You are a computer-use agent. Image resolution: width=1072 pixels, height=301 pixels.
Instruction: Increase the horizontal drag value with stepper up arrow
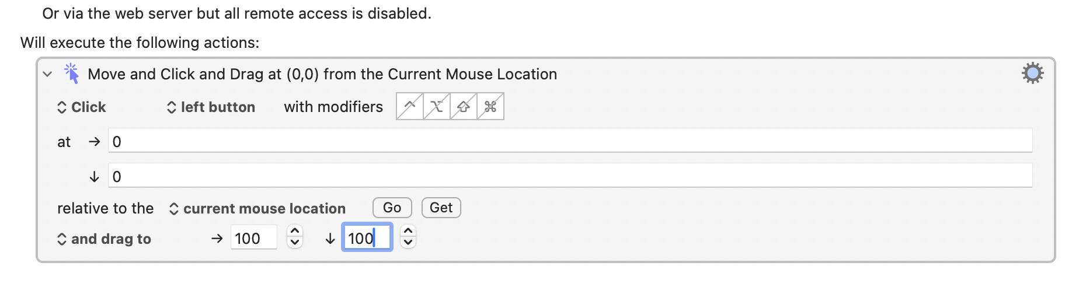click(295, 232)
